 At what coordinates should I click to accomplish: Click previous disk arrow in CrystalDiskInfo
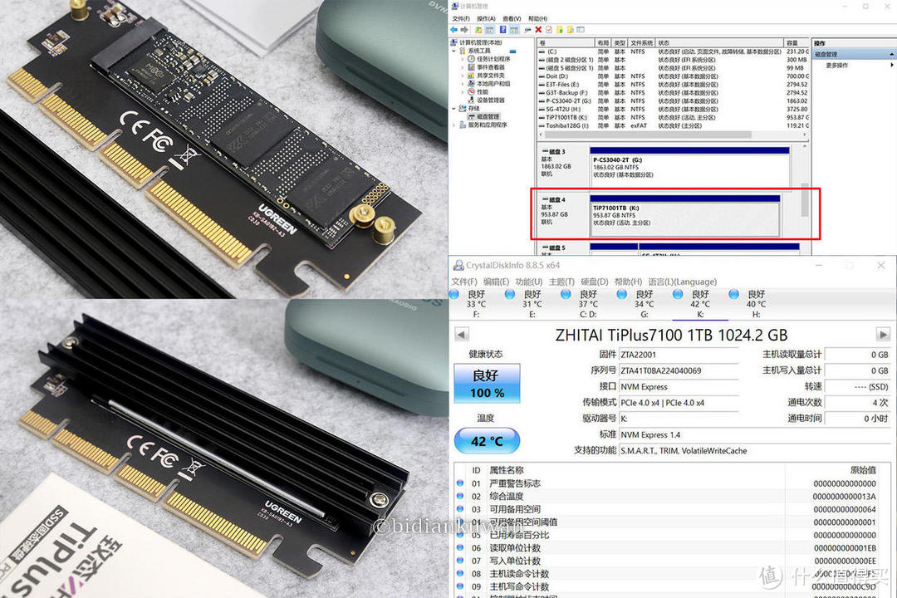click(x=462, y=334)
